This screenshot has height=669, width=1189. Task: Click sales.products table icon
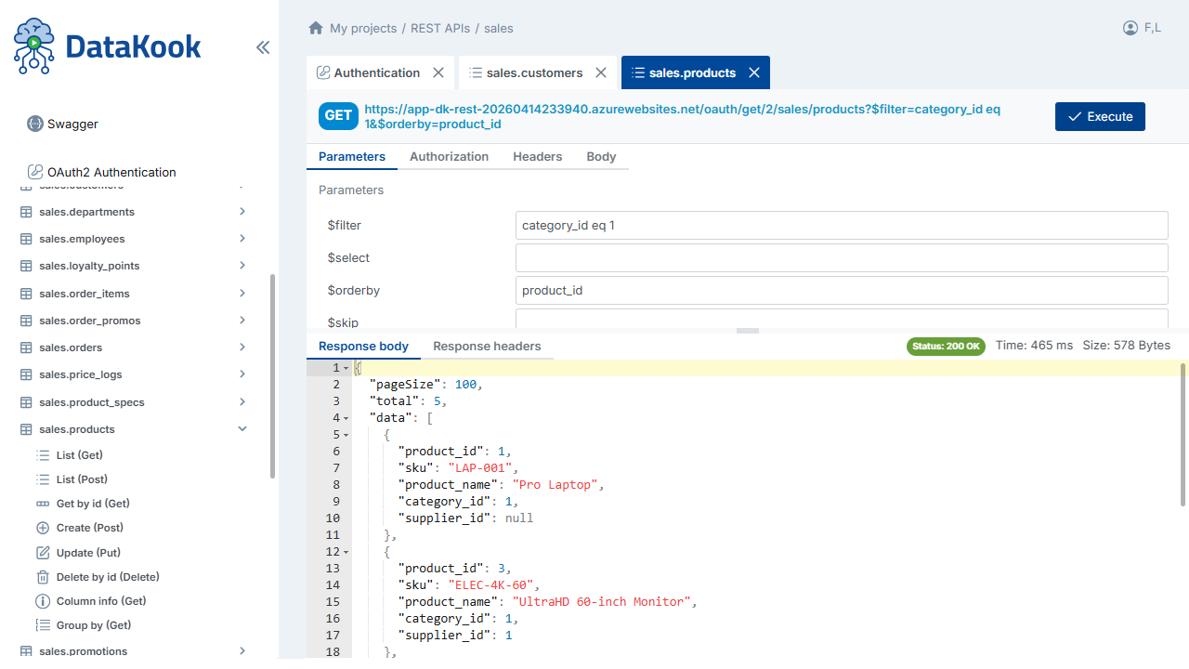26,429
